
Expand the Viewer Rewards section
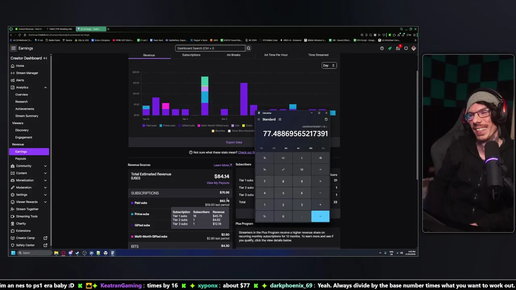[45, 202]
